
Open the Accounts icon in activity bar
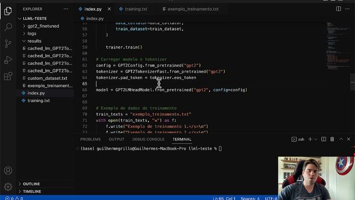(x=8, y=171)
